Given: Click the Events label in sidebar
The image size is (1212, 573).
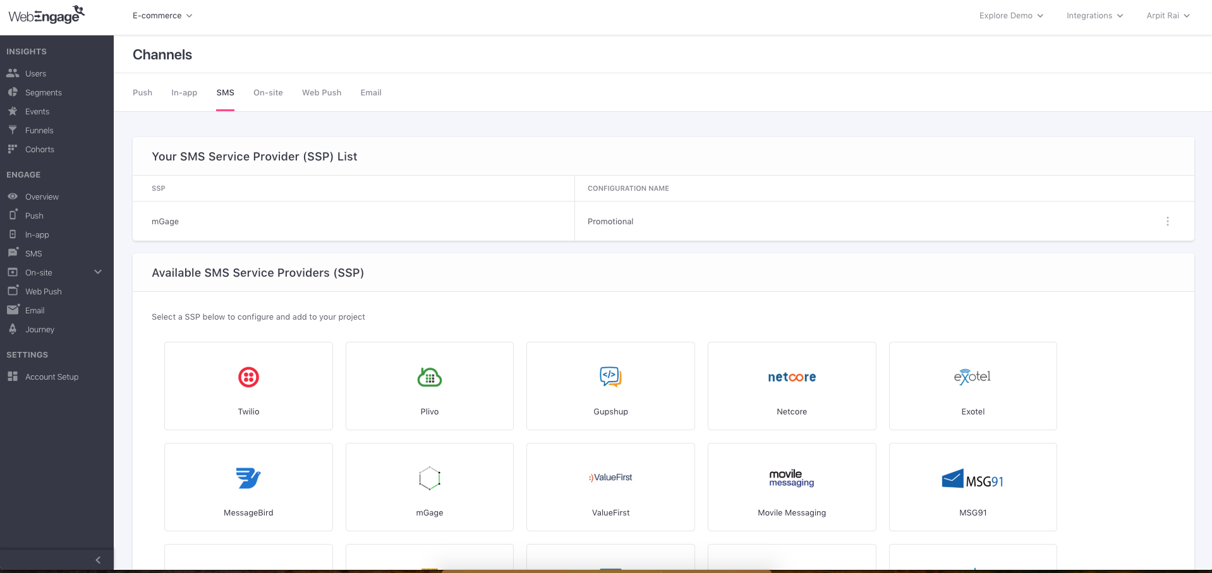Looking at the screenshot, I should pos(37,112).
